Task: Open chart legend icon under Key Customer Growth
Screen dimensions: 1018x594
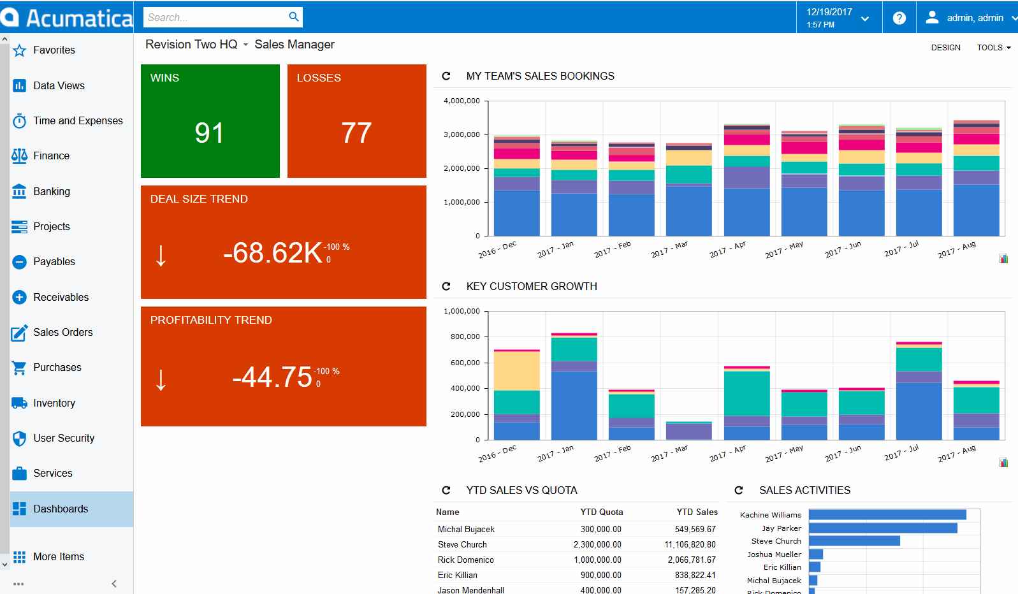Action: click(1003, 462)
